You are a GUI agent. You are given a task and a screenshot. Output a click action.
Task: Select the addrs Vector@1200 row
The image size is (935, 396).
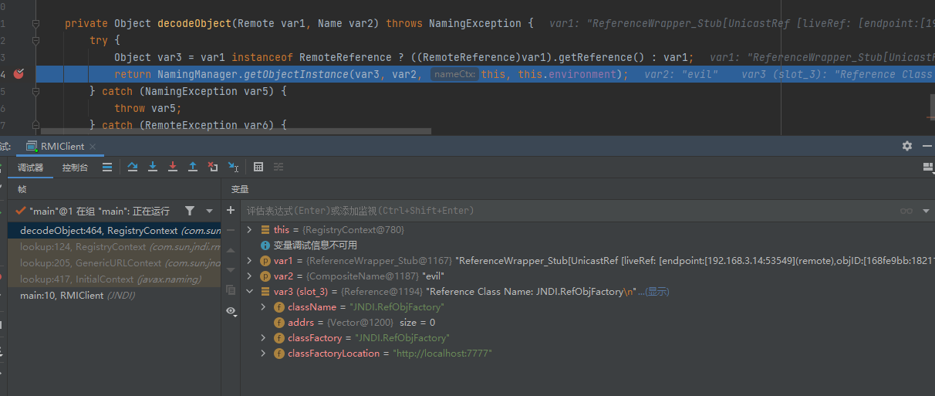coord(588,323)
